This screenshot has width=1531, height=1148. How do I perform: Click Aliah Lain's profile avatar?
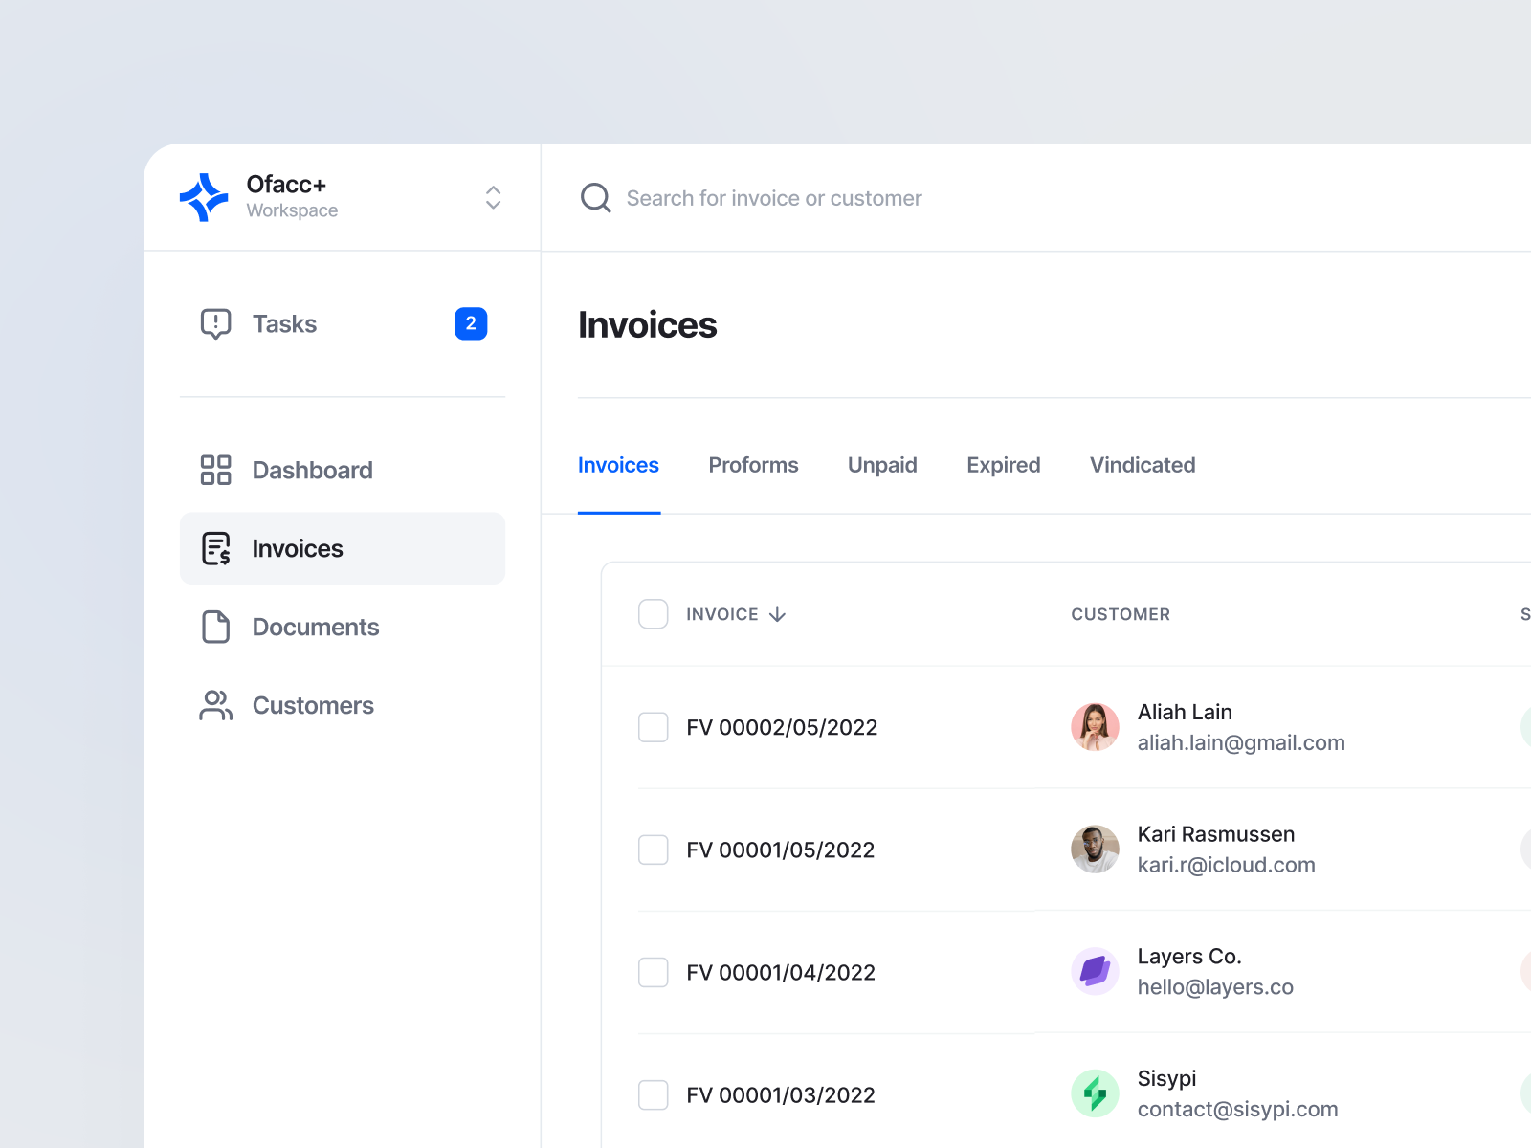[x=1094, y=726]
